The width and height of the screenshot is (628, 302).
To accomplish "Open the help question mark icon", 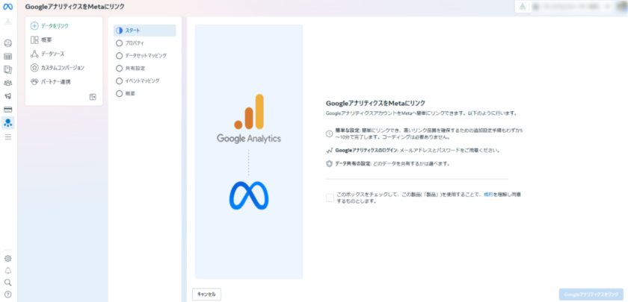I will click(8, 295).
